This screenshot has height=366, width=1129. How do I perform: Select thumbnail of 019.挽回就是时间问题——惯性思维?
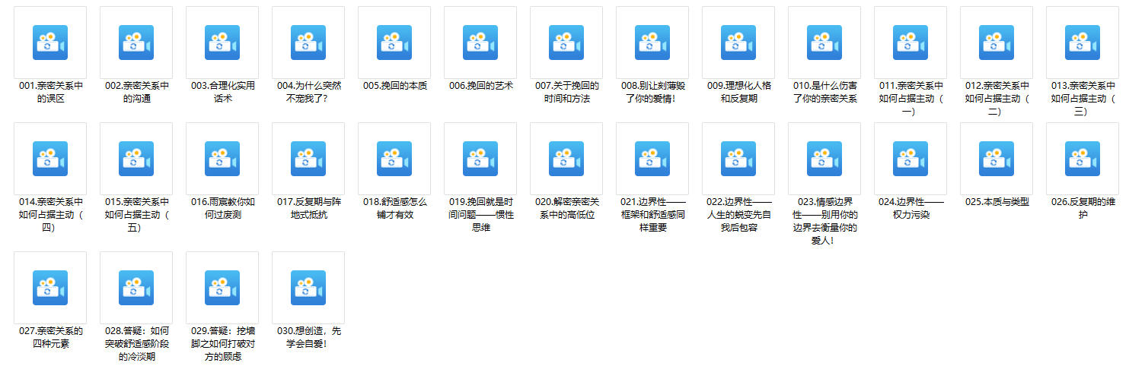point(480,159)
